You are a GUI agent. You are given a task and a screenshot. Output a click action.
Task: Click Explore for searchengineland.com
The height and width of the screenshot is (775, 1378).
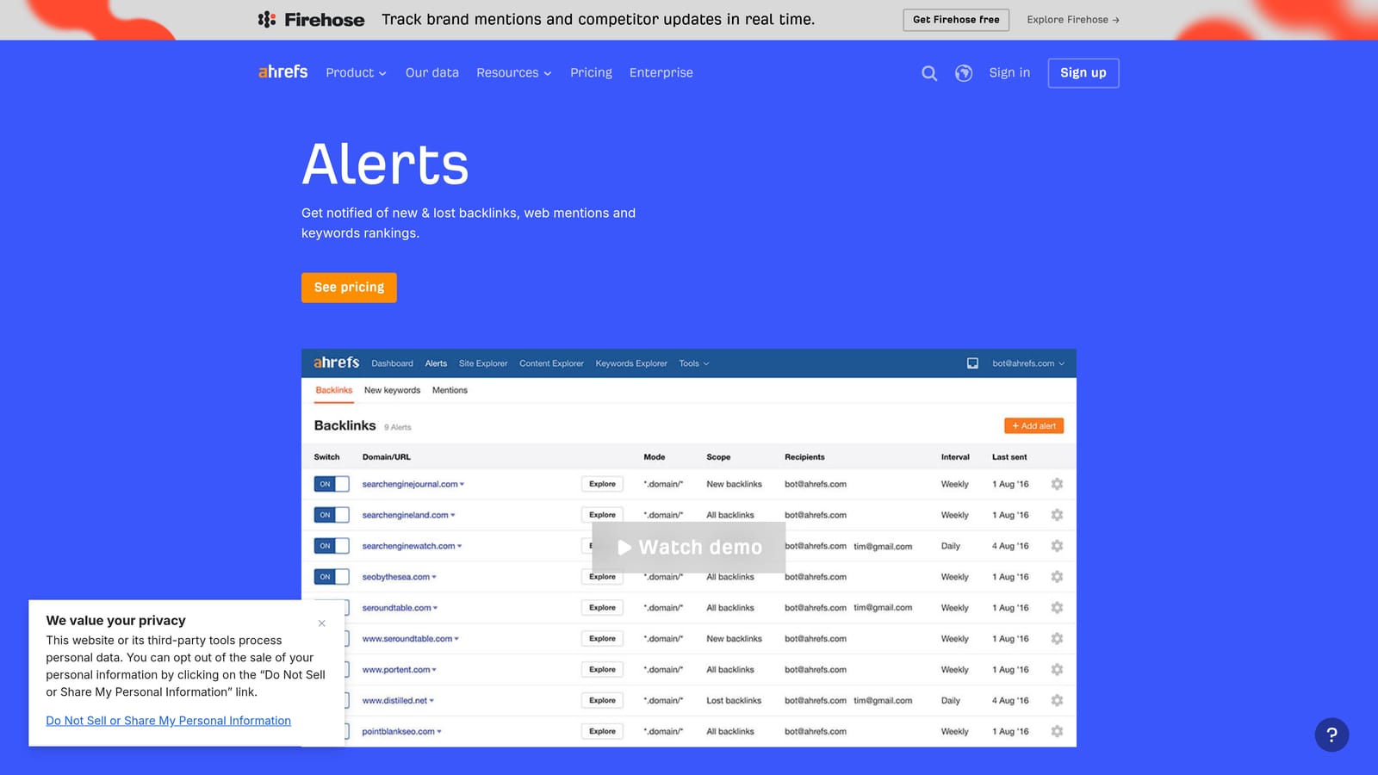coord(602,515)
